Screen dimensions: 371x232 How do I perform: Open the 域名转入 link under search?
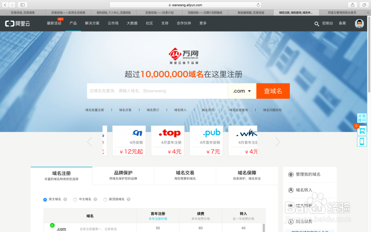pos(180,110)
